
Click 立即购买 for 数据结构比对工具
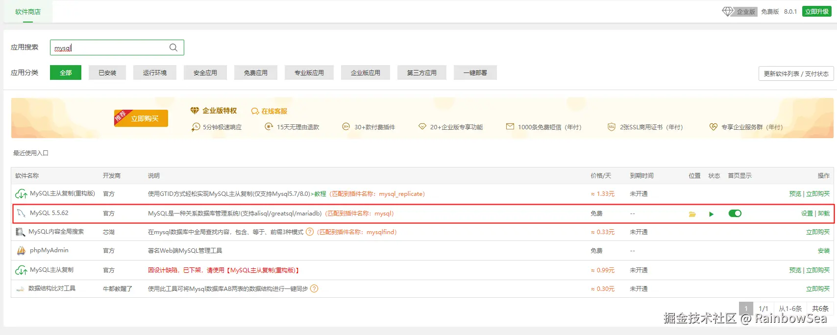pyautogui.click(x=818, y=289)
